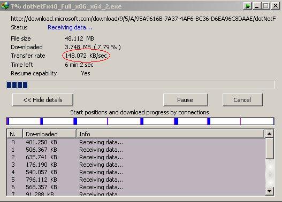Click the N. column header

(14, 134)
